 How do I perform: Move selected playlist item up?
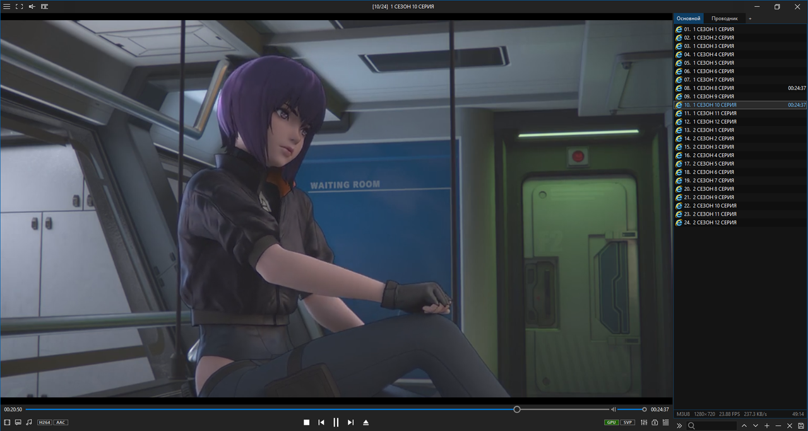[x=744, y=426]
